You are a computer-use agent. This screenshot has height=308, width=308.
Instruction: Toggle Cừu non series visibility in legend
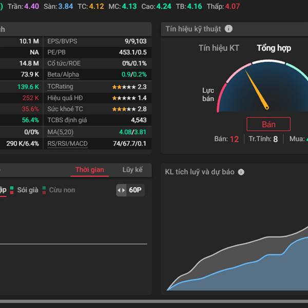click(x=62, y=190)
